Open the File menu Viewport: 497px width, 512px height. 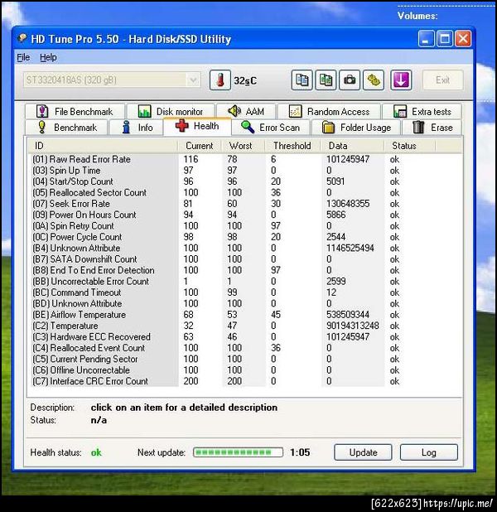pos(23,57)
